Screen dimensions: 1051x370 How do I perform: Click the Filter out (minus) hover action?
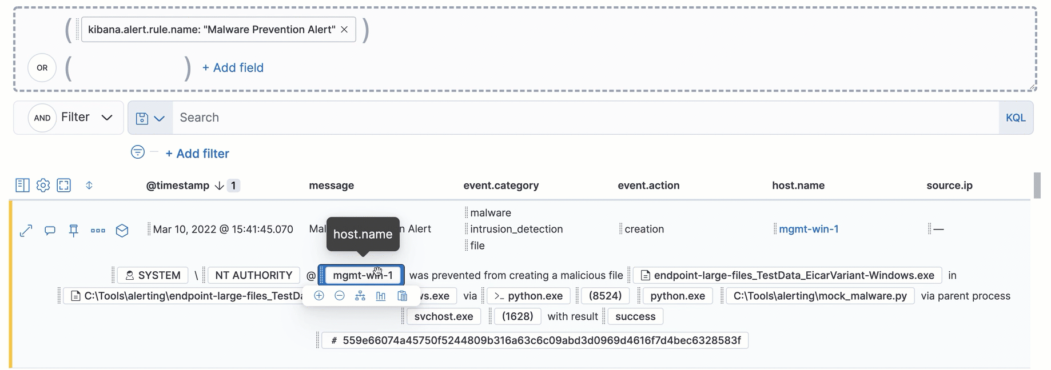click(340, 296)
